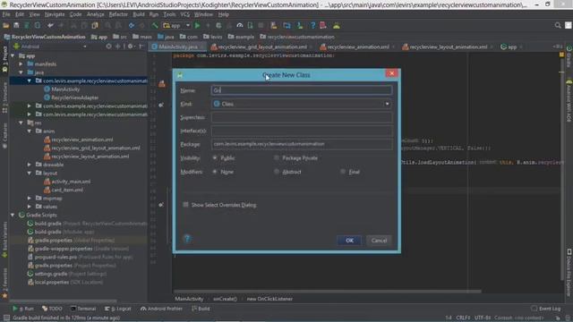
Task: Collapse the Gradle Scripts tree node
Action: [13, 215]
